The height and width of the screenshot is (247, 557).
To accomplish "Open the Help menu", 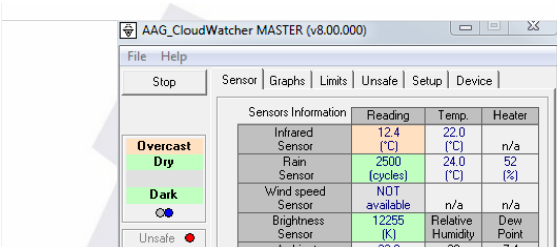I will tap(174, 57).
